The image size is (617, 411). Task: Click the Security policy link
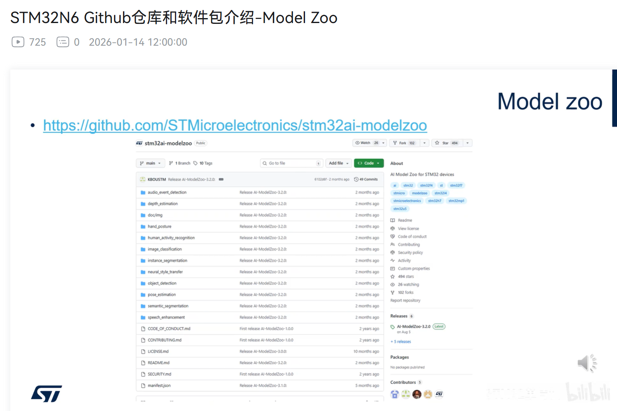(410, 253)
